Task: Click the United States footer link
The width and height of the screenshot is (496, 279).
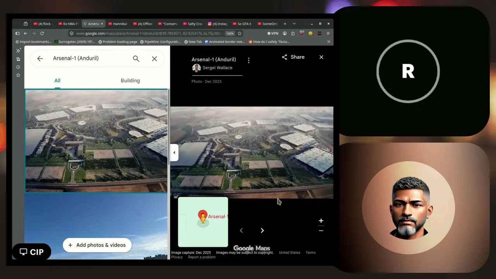Action: click(289, 253)
